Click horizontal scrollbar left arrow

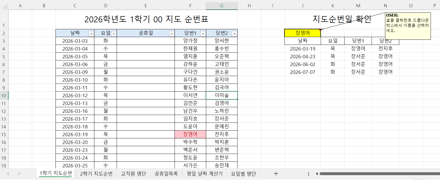[x=317, y=174]
